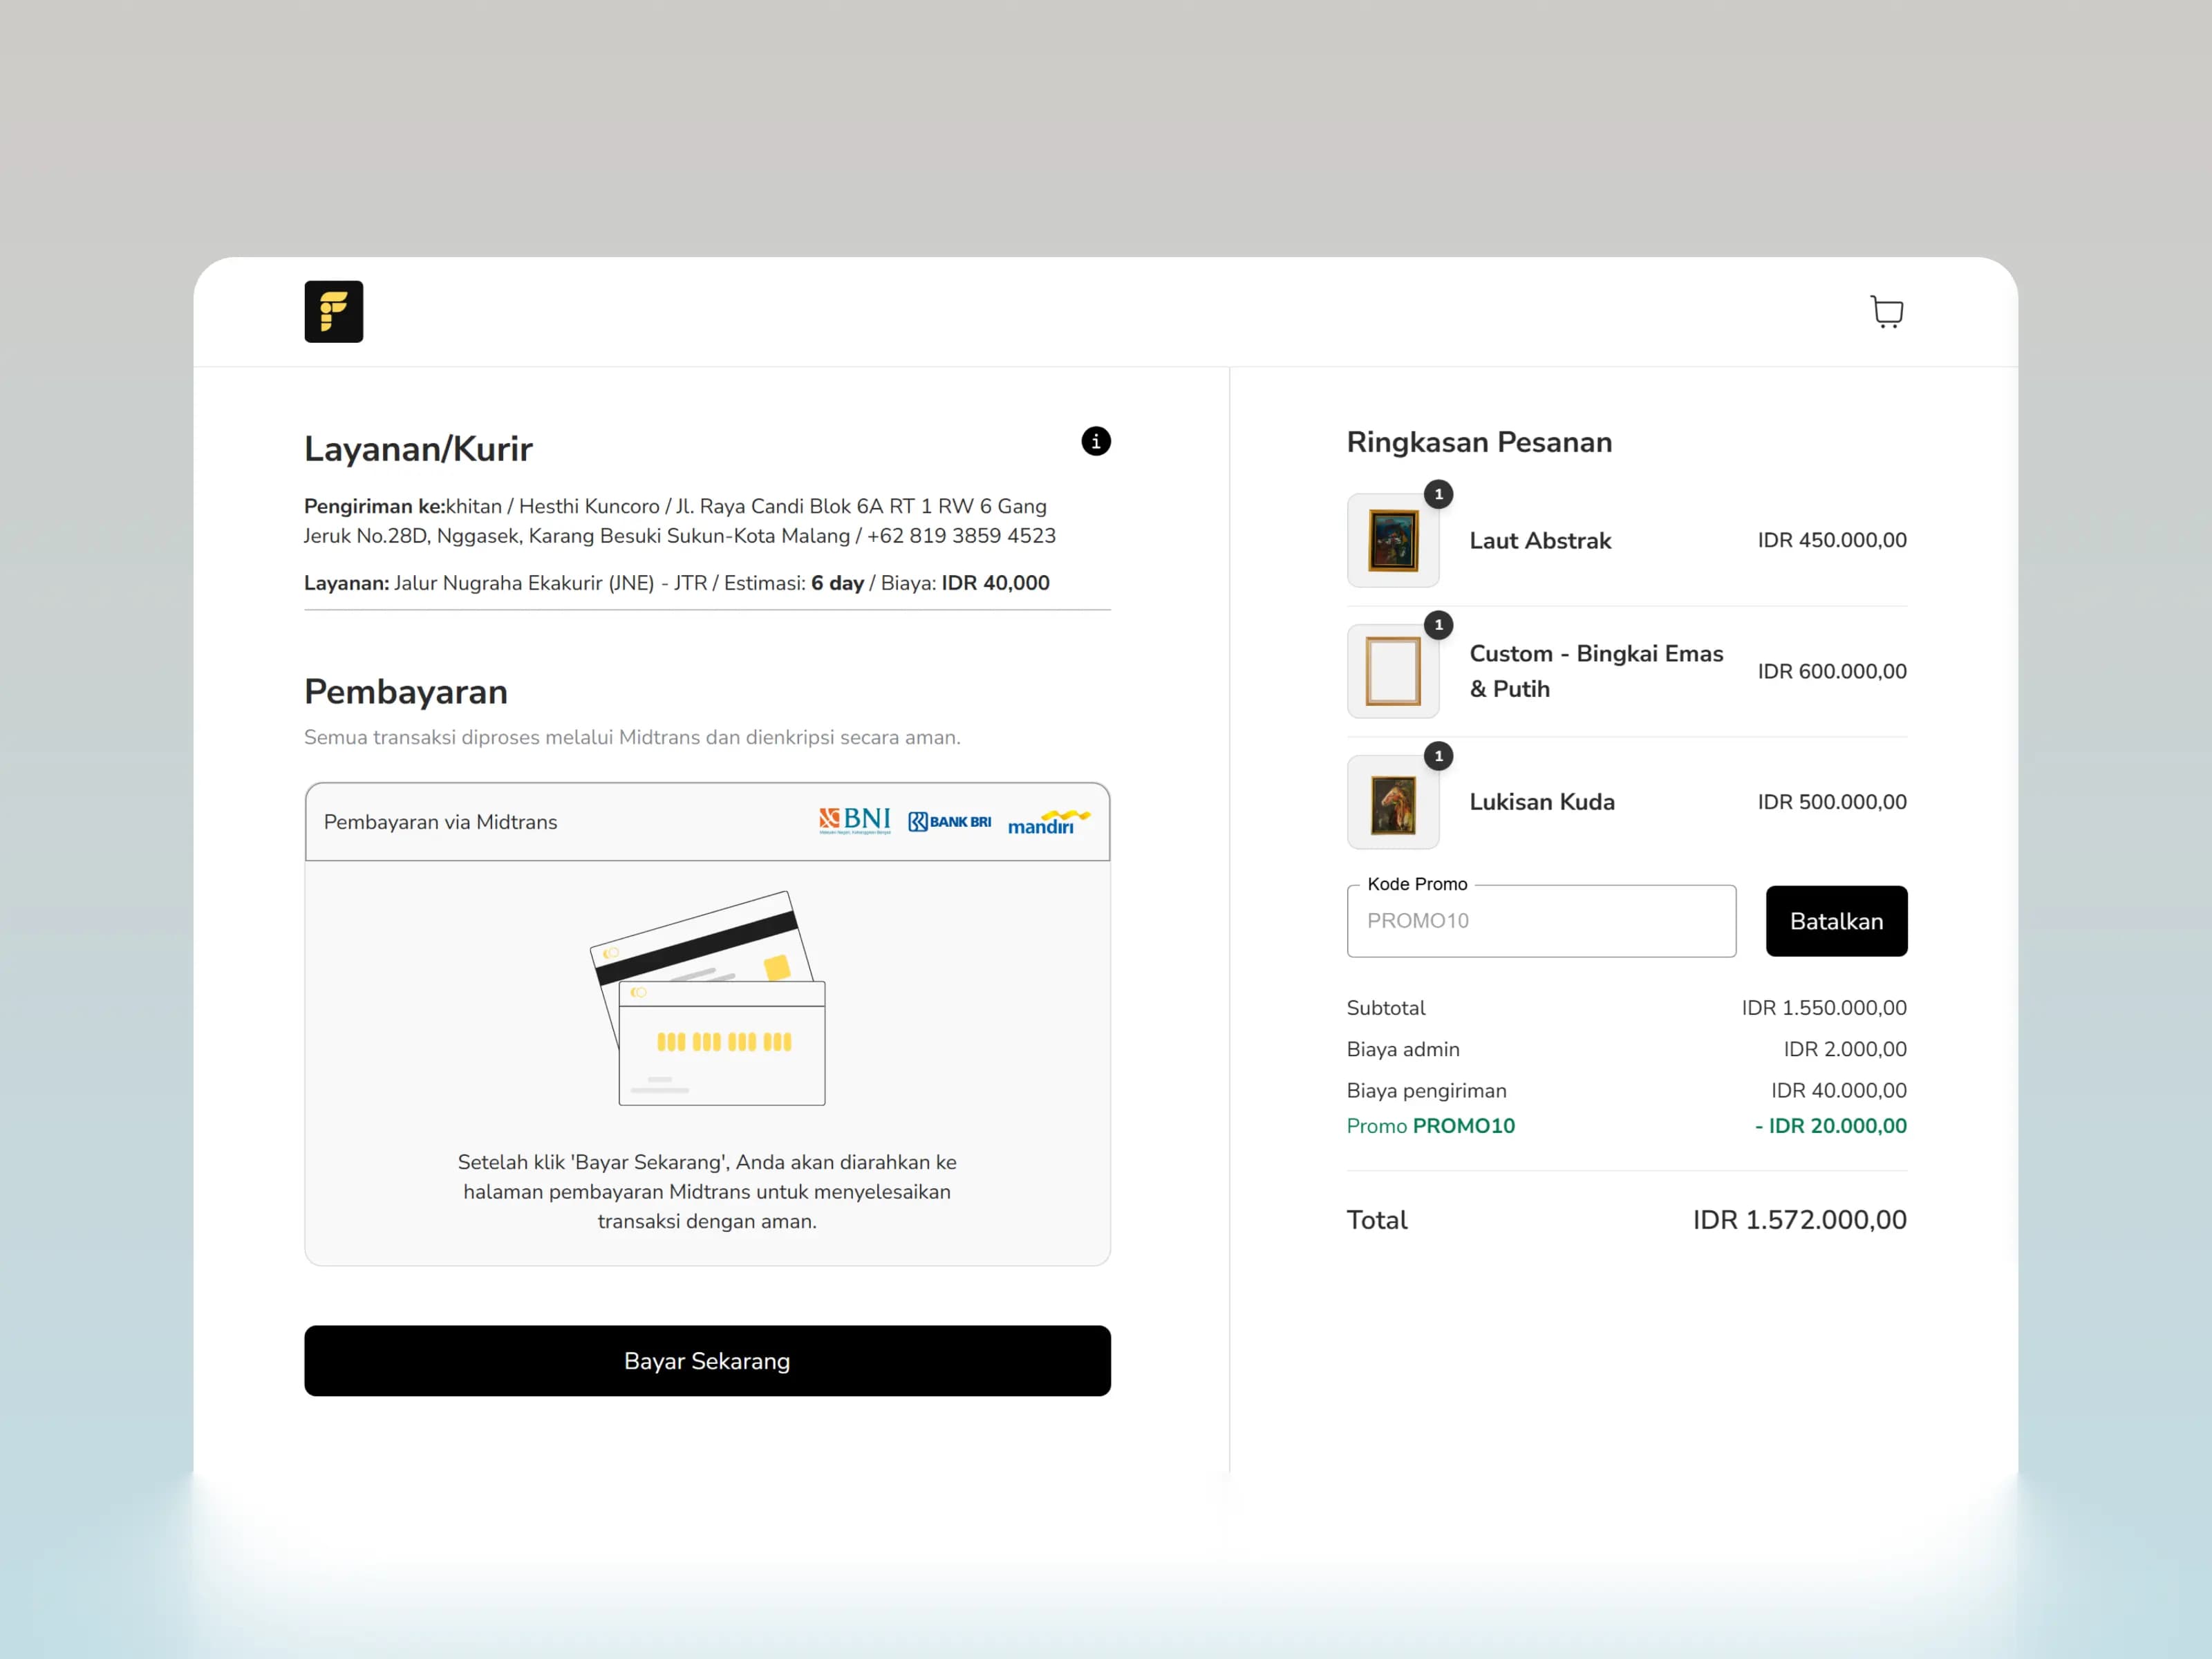Click the Lukisan Kuda item name

(x=1542, y=802)
